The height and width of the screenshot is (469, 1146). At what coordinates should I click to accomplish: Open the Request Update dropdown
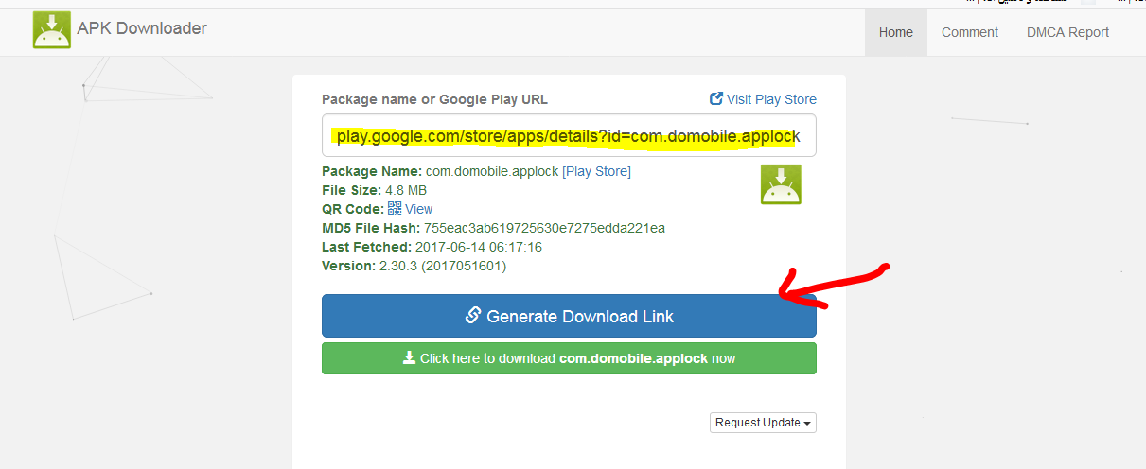click(762, 423)
